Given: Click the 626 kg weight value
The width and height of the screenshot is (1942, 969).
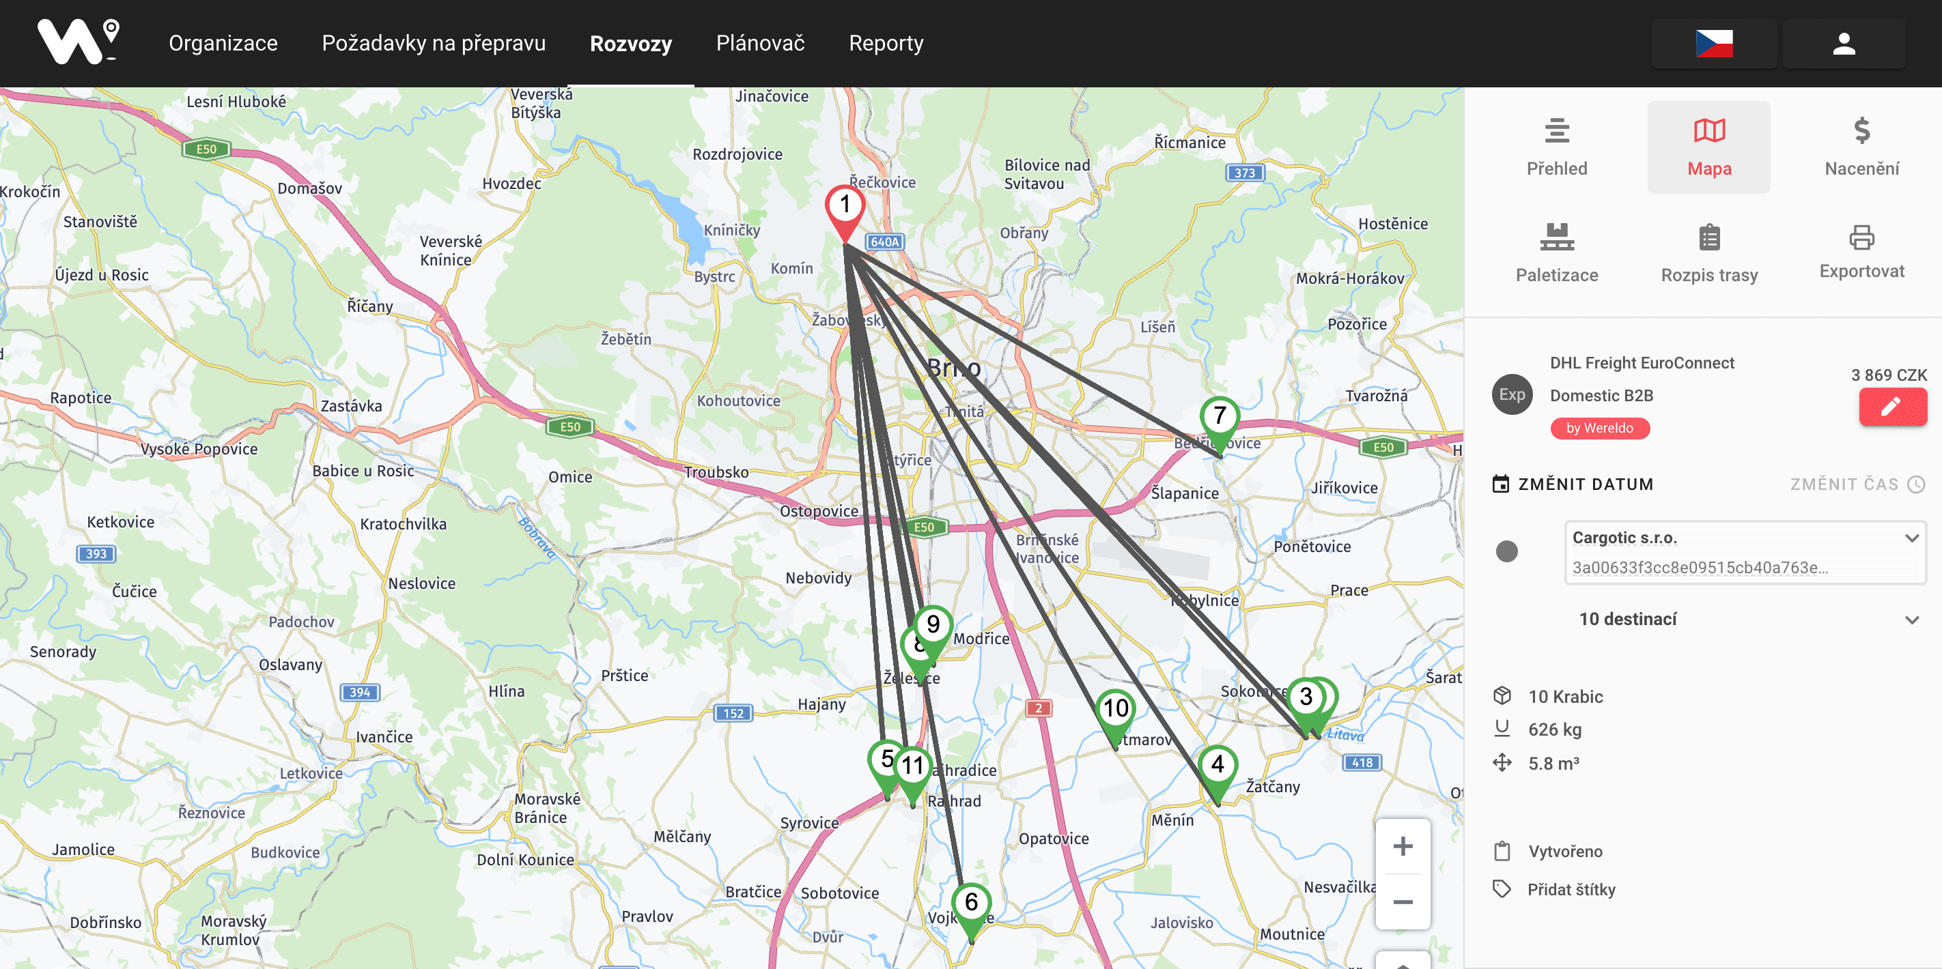Looking at the screenshot, I should (x=1555, y=729).
